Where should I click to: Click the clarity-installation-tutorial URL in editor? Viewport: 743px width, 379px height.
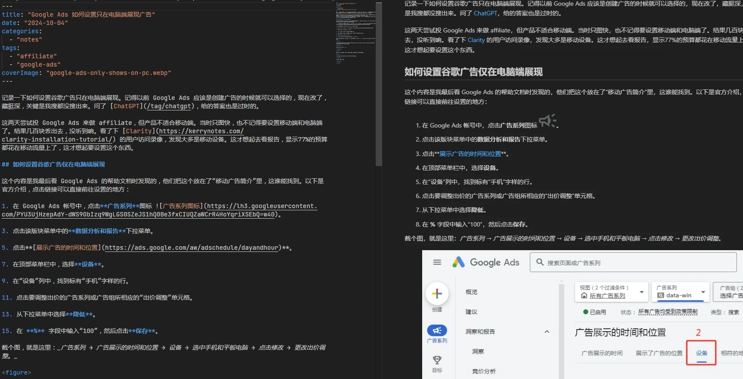coord(123,135)
